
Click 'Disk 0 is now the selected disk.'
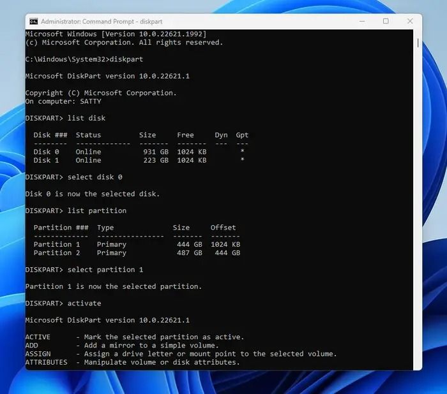[93, 194]
